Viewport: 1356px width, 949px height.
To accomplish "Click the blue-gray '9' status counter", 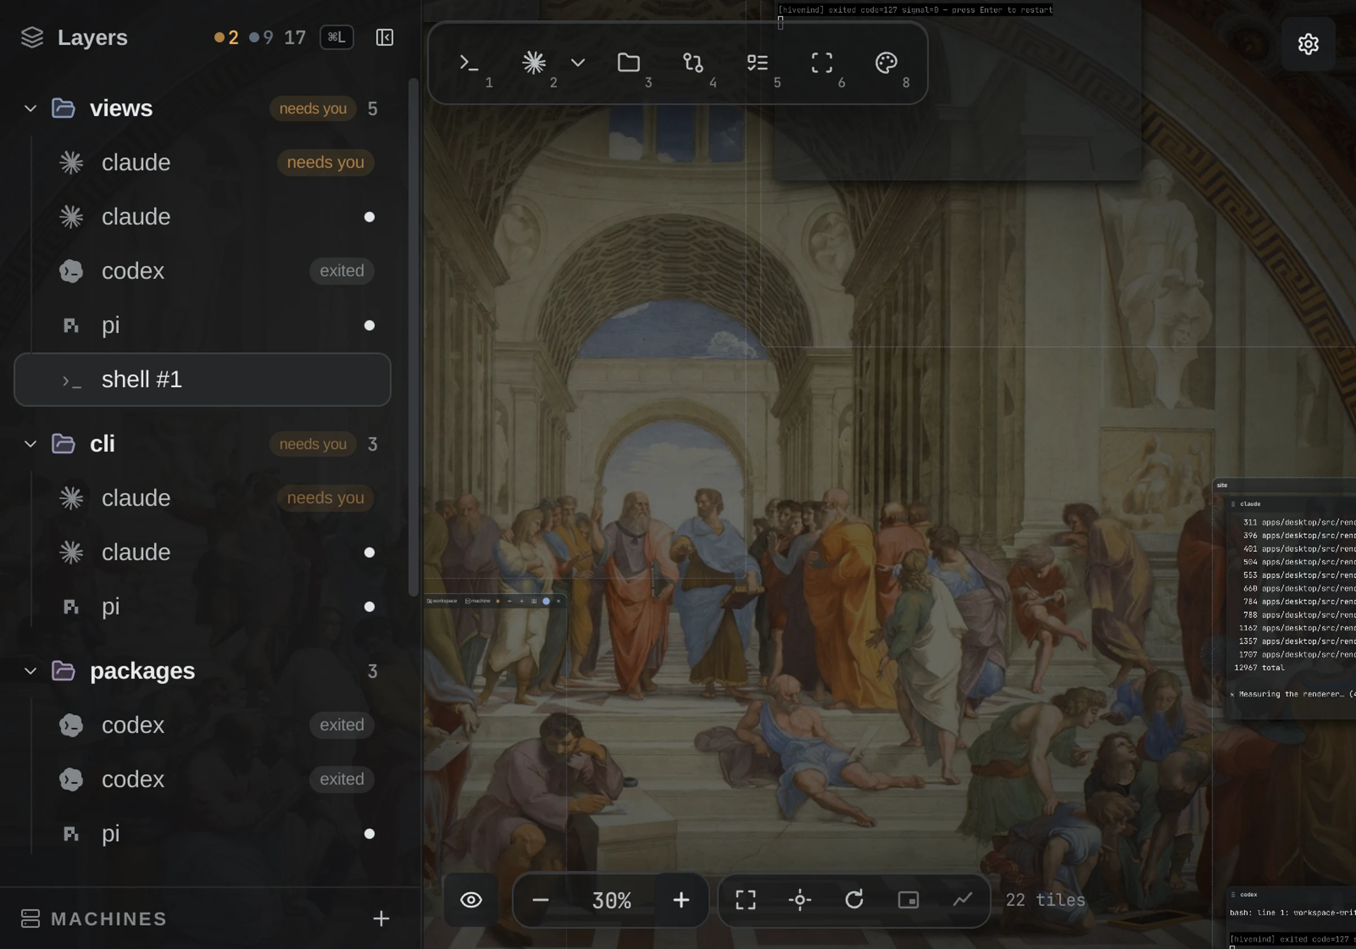I will pyautogui.click(x=262, y=38).
